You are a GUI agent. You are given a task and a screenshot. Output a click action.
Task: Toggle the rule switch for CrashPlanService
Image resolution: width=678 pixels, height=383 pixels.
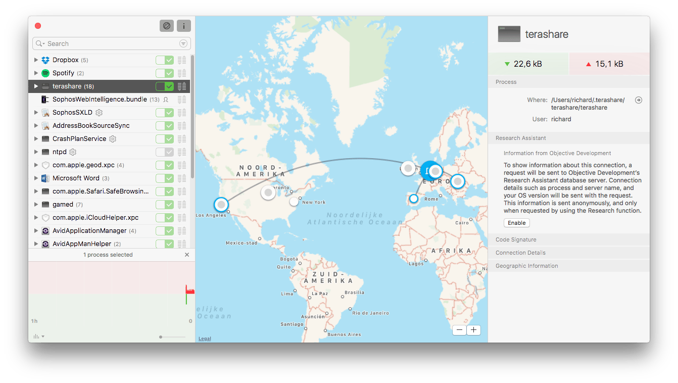pos(165,139)
